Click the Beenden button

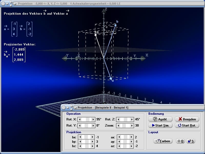[x=187, y=119]
